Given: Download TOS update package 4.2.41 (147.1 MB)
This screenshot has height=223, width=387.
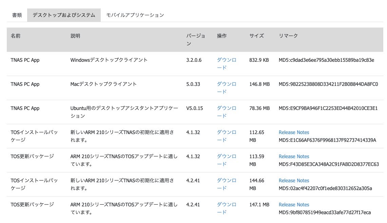Looking at the screenshot, I should tap(227, 208).
